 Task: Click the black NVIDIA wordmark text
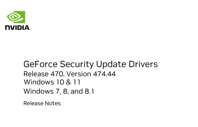tap(18, 28)
